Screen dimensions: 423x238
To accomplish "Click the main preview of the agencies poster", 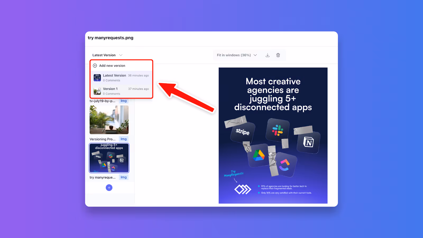I will click(273, 135).
